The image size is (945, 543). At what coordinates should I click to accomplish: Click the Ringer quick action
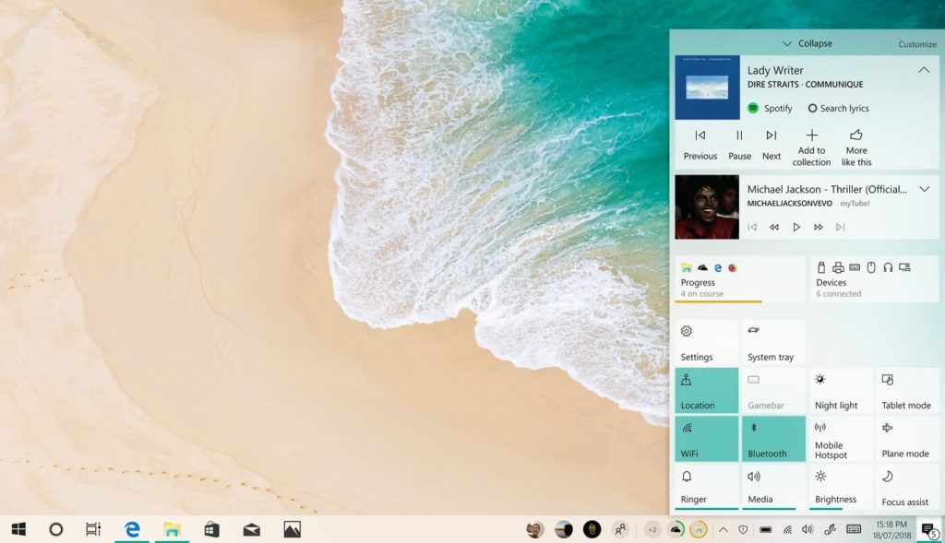pyautogui.click(x=706, y=487)
